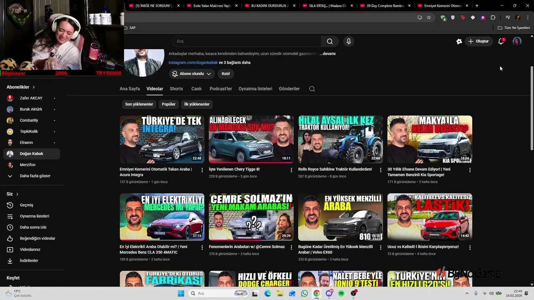Show hidden system tray icons chevron
The width and height of the screenshot is (534, 300).
(466, 293)
